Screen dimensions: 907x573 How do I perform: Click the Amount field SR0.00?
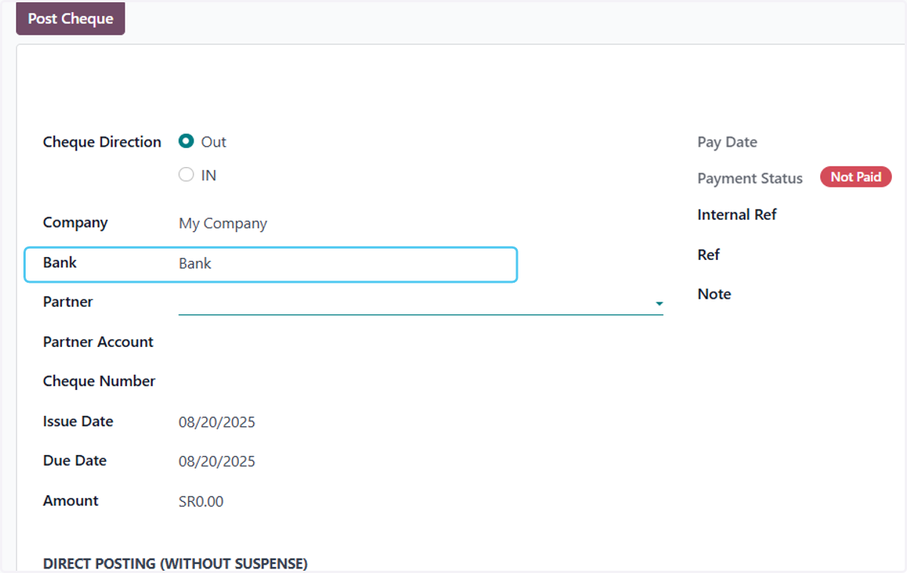click(201, 501)
